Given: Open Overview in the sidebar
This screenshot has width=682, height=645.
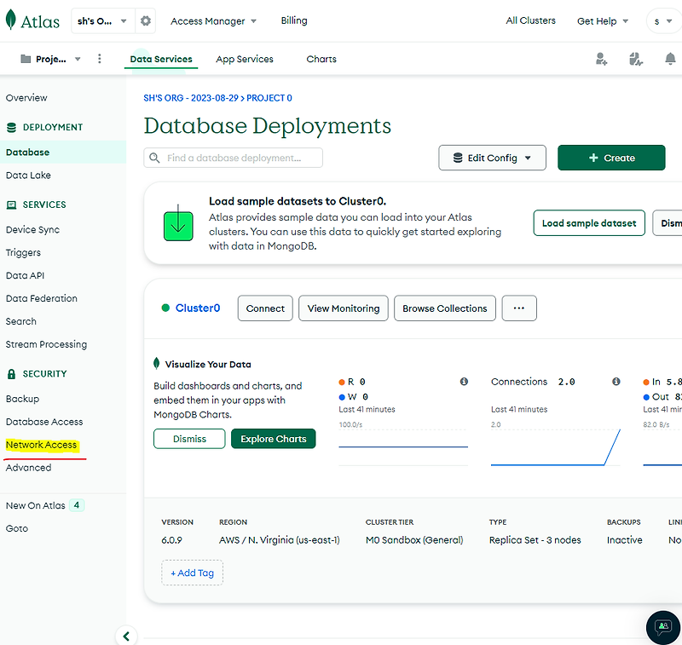Looking at the screenshot, I should pos(26,98).
